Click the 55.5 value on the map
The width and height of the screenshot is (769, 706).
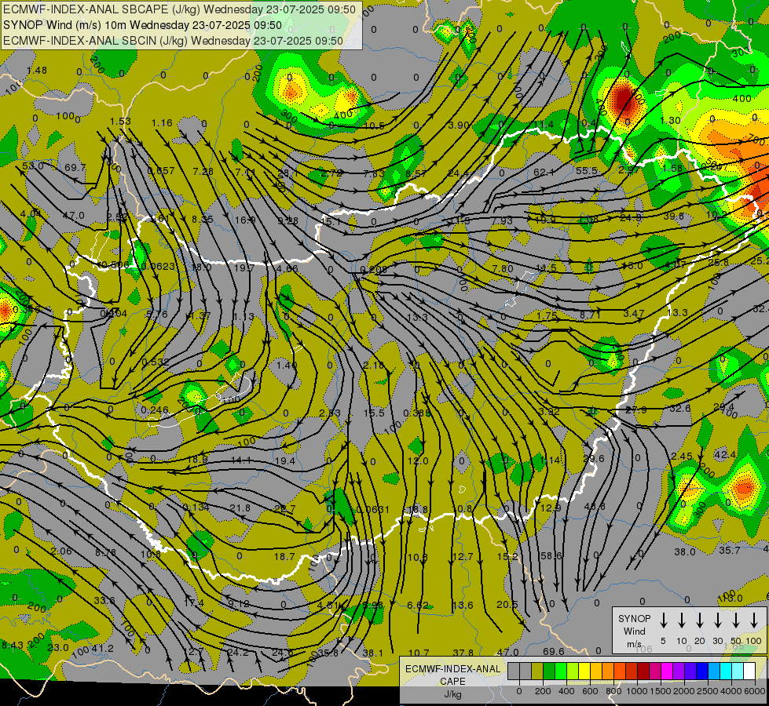point(587,170)
